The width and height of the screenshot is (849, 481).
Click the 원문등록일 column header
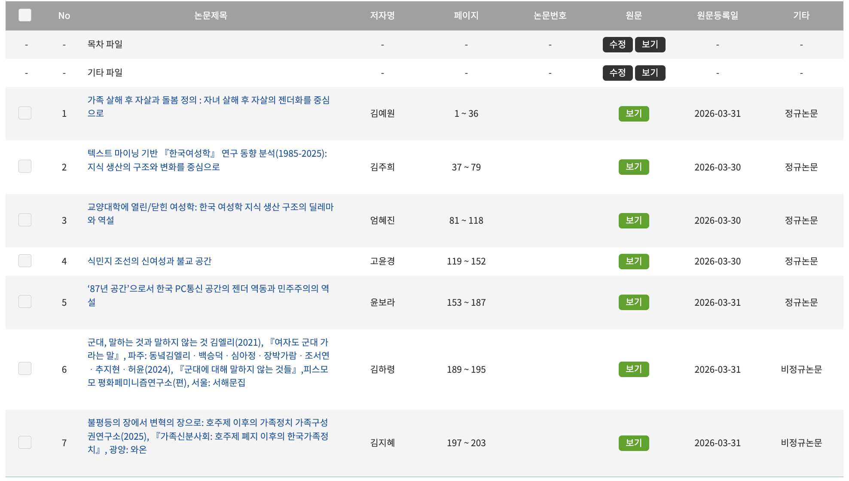(x=717, y=15)
